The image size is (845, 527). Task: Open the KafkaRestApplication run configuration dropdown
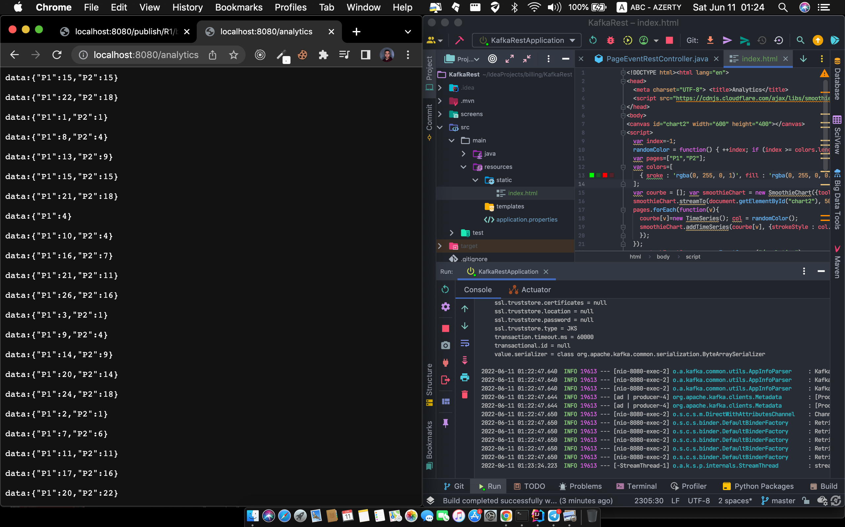point(526,41)
